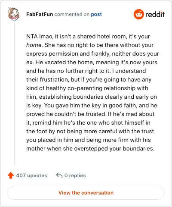This screenshot has width=172, height=207.
Task: Open the blue "post" link
Action: click(96, 14)
